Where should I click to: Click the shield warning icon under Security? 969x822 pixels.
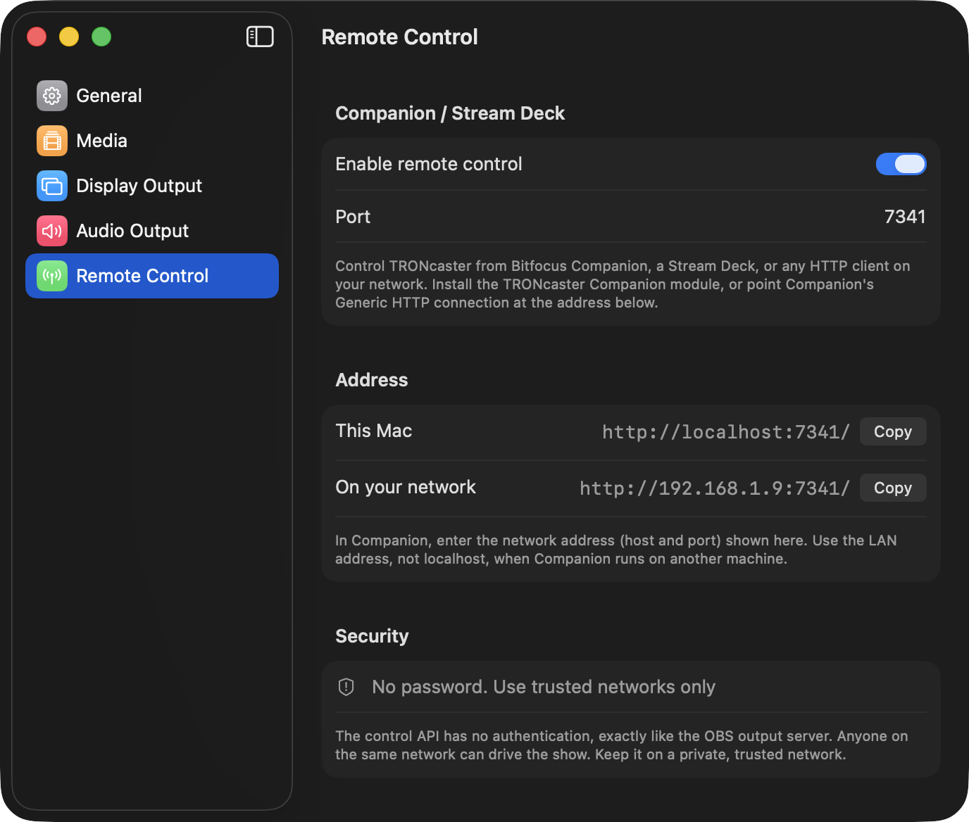(x=346, y=687)
